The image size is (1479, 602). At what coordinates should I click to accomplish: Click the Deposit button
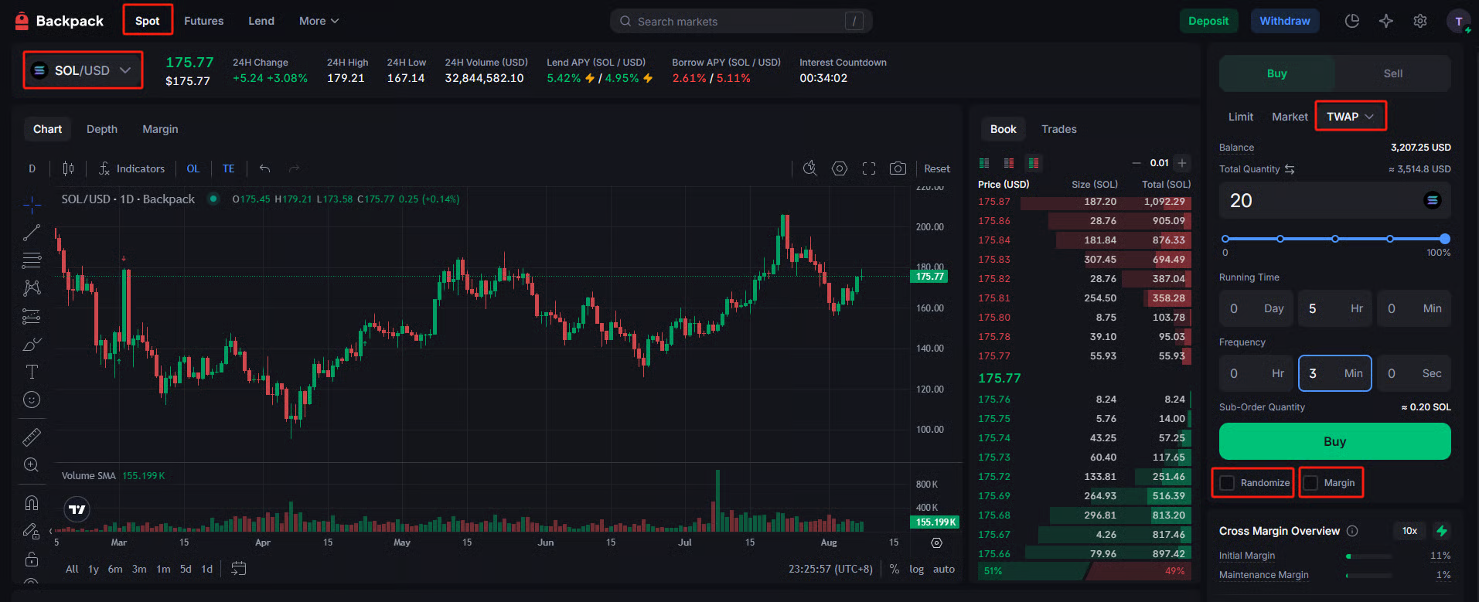1208,21
